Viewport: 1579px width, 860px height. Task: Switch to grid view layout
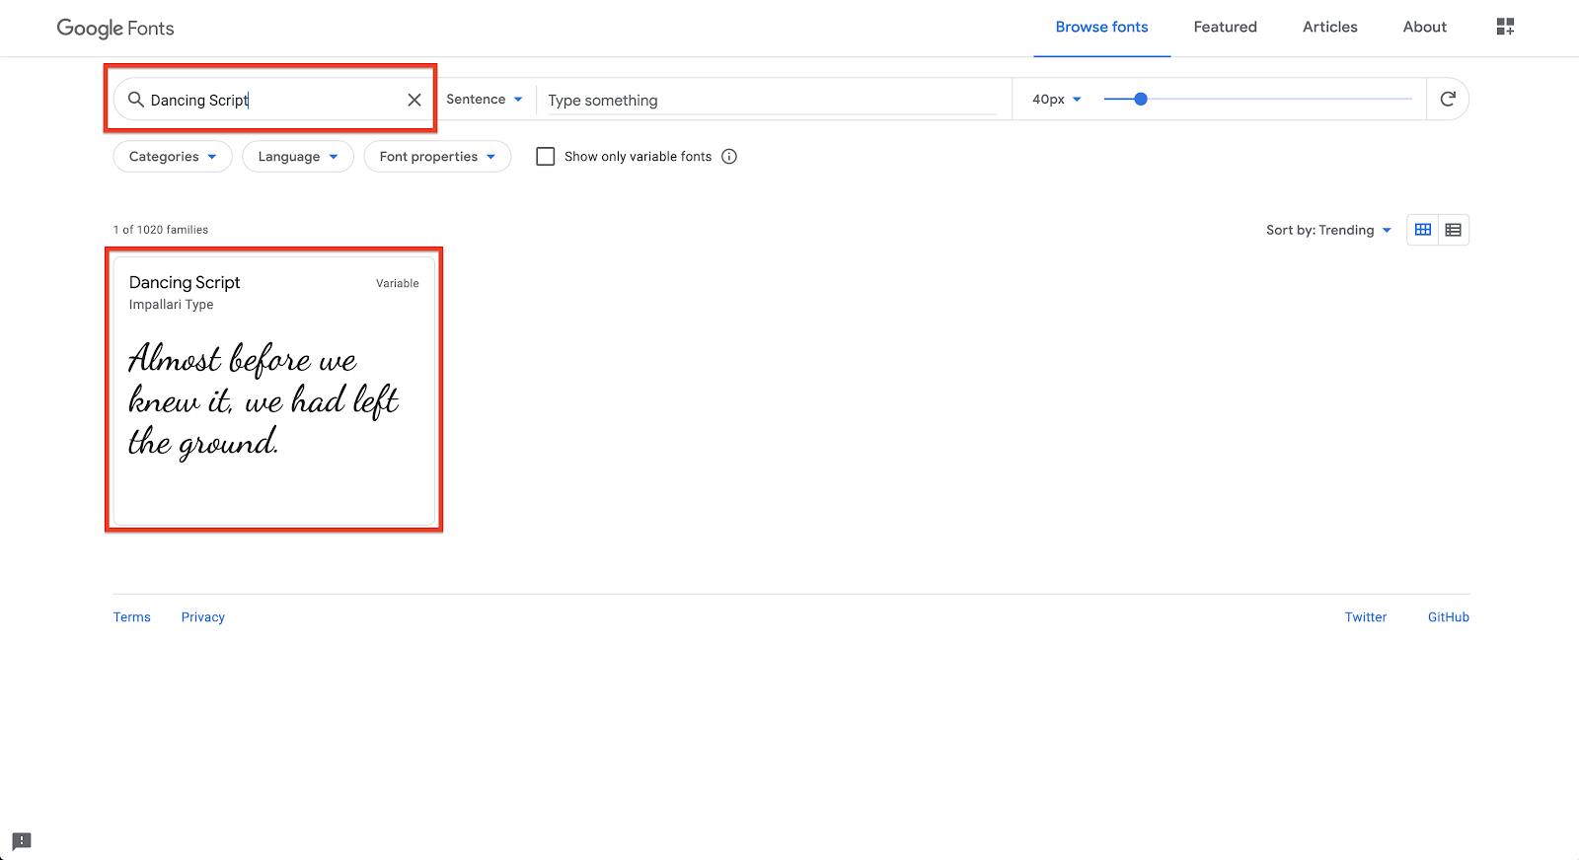[x=1423, y=230]
